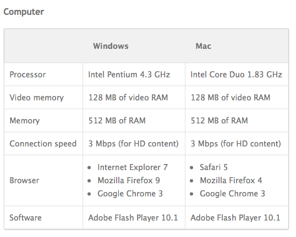Click Windows Adobe Flash Player 10.1 cell
Image resolution: width=296 pixels, height=237 pixels.
coord(133,218)
